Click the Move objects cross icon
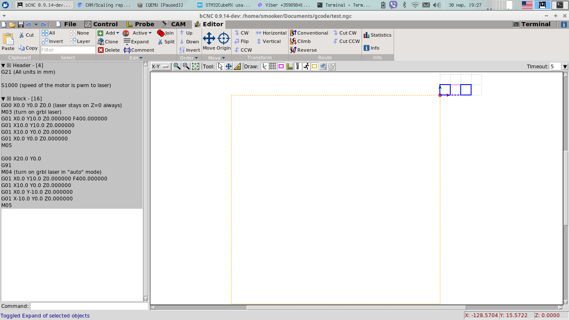This screenshot has height=320, width=569. click(x=209, y=39)
